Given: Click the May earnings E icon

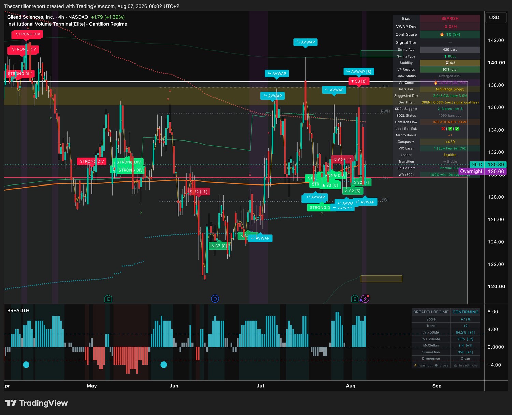Looking at the screenshot, I should (108, 299).
